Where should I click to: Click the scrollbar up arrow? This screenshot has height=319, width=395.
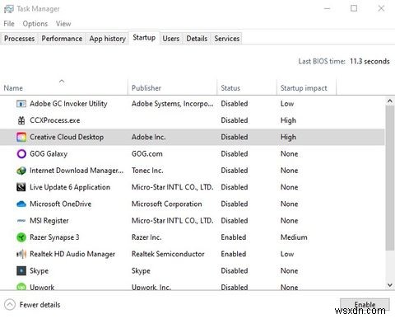coord(390,101)
